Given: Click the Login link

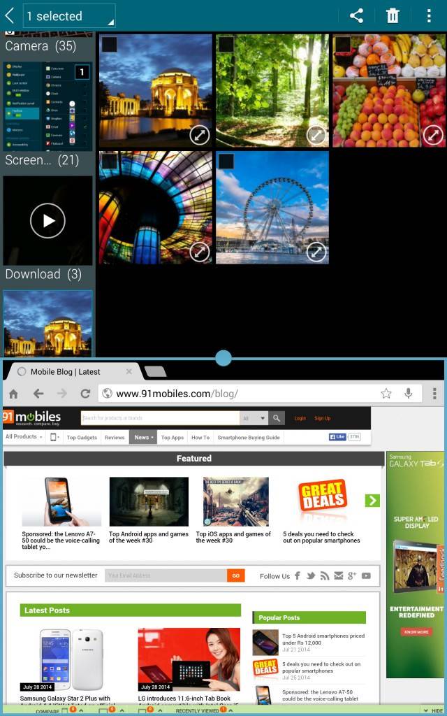Looking at the screenshot, I should coord(300,418).
